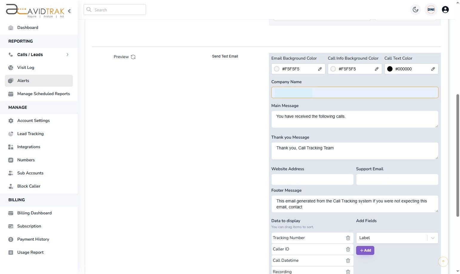Open eyedropper for Call Text Color
This screenshot has height=274, width=460.
pos(433,69)
